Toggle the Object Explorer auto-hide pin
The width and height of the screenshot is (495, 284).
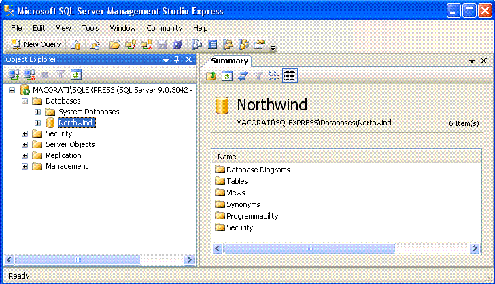(x=177, y=59)
